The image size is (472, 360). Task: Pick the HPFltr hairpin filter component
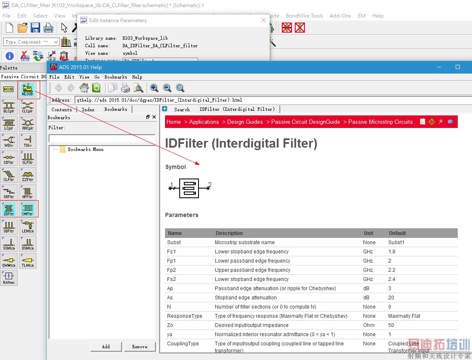coord(28,192)
